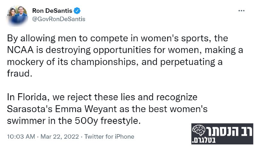This screenshot has height=147, width=256.
Task: Open Ron DeSantis's profile picture
Action: coord(16,14)
